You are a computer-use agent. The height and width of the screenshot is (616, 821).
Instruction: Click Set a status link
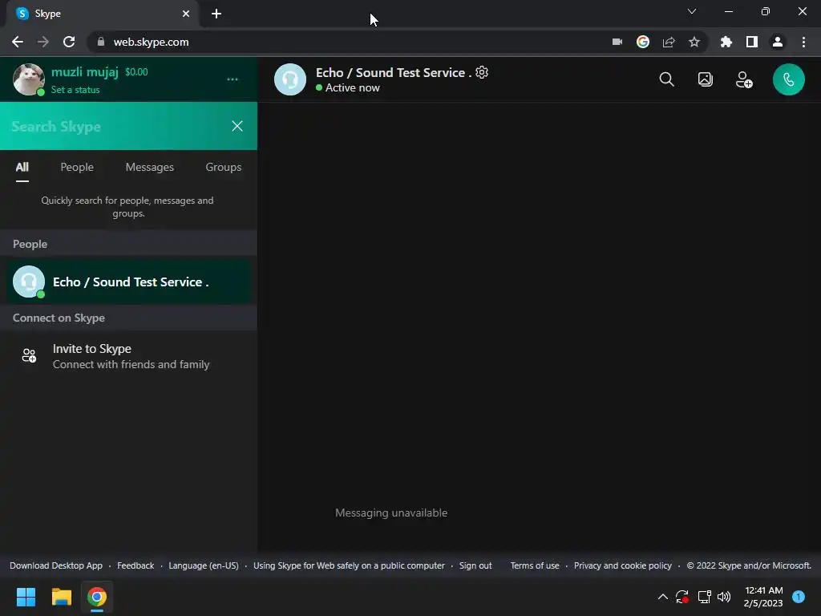pos(75,90)
